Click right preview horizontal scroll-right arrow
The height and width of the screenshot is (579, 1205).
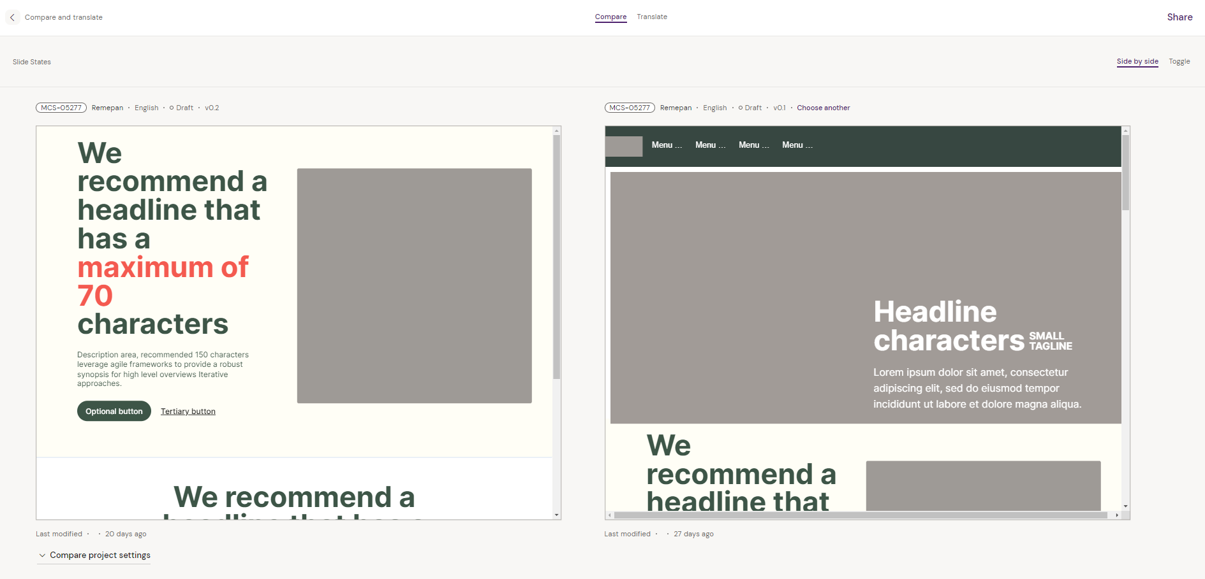pos(1117,515)
